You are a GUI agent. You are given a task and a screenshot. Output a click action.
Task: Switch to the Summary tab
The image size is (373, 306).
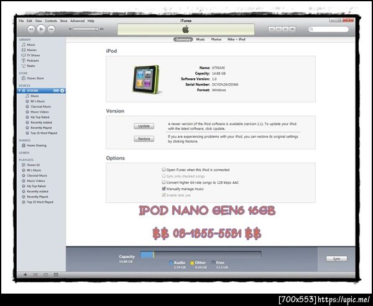(x=183, y=40)
